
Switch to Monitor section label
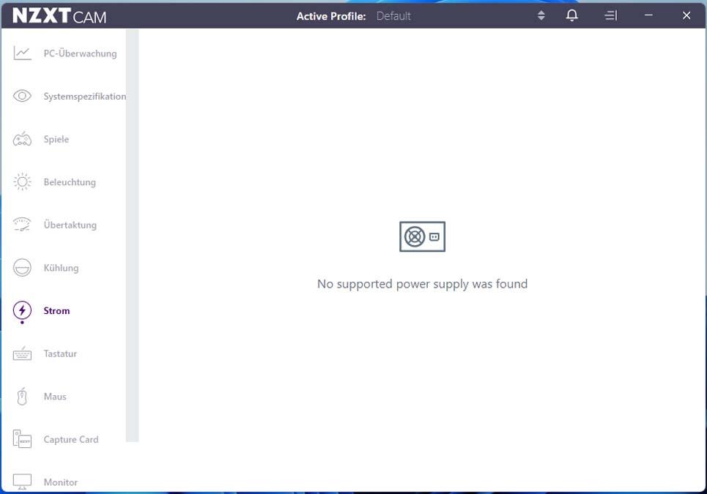click(x=61, y=482)
